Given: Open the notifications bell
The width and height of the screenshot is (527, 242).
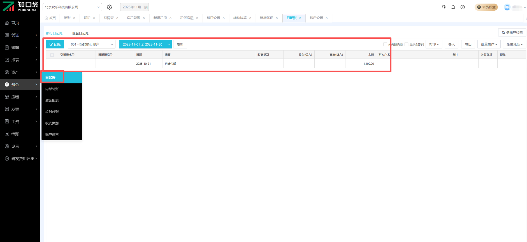Looking at the screenshot, I should point(453,7).
